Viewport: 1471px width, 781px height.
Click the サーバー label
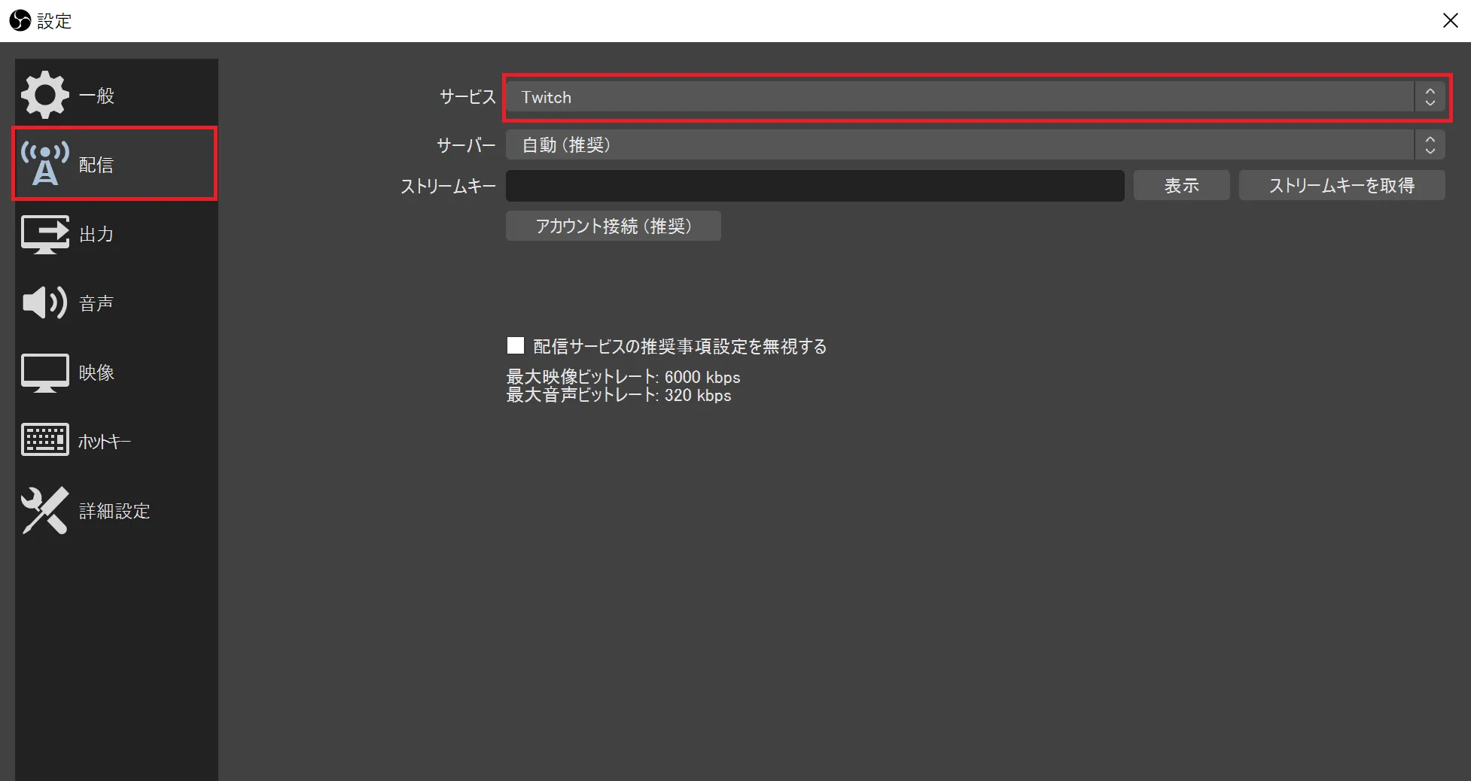(467, 145)
